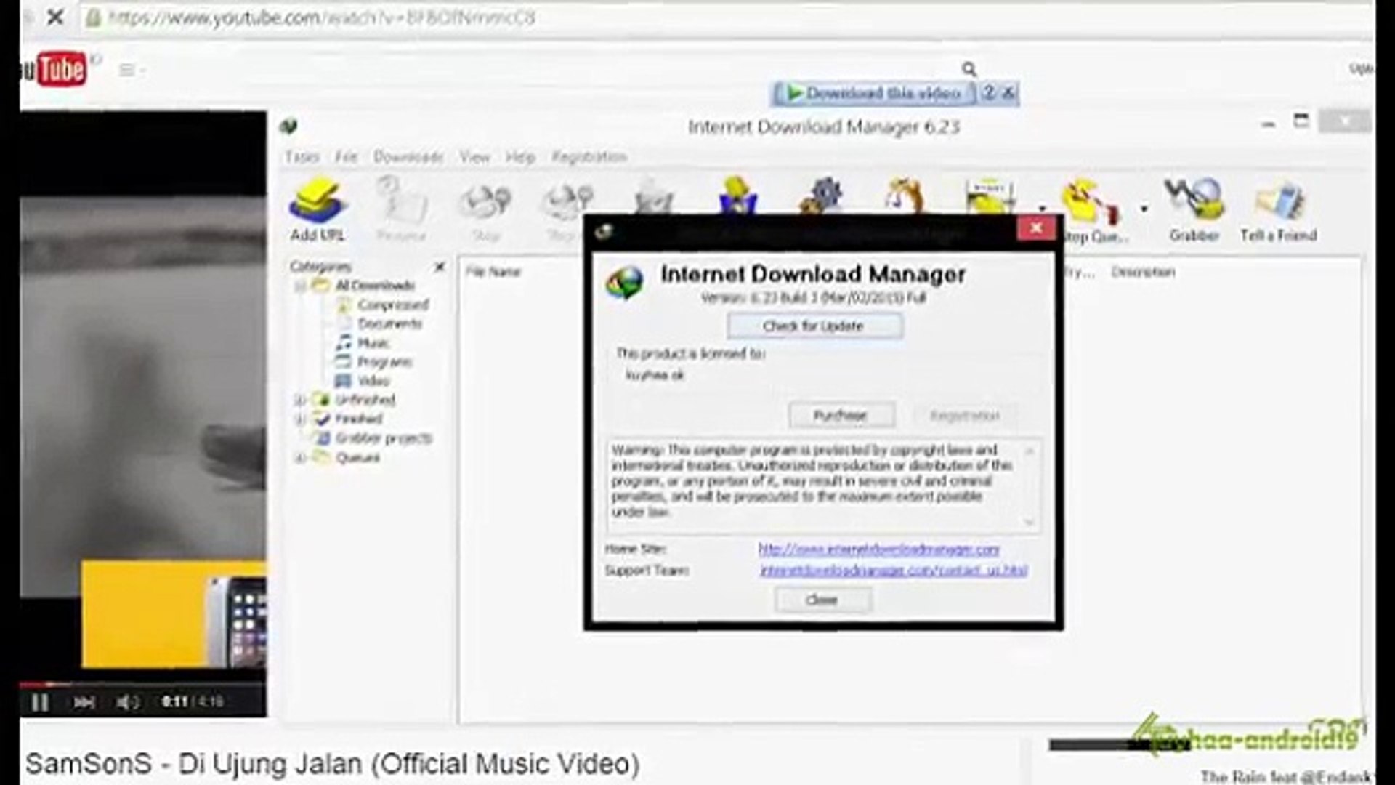
Task: Open the IDM home site link
Action: click(x=879, y=549)
